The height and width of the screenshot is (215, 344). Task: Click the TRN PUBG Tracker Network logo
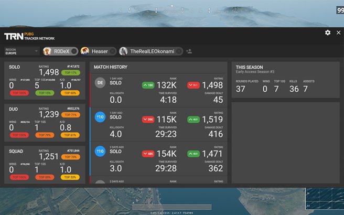coord(29,36)
